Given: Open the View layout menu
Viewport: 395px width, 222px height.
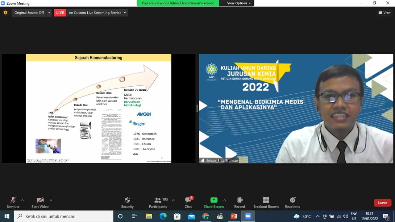Looking at the screenshot, I should tap(385, 13).
